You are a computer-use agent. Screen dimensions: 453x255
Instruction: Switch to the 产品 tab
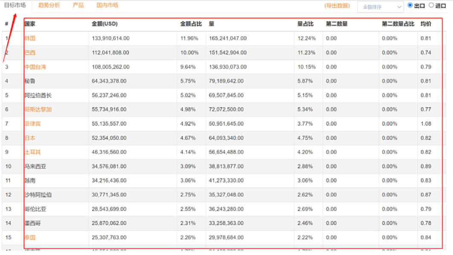pos(78,6)
